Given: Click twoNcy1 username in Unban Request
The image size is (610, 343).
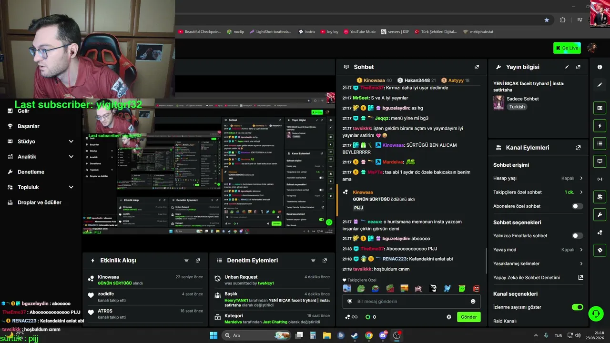Looking at the screenshot, I should coord(266,283).
